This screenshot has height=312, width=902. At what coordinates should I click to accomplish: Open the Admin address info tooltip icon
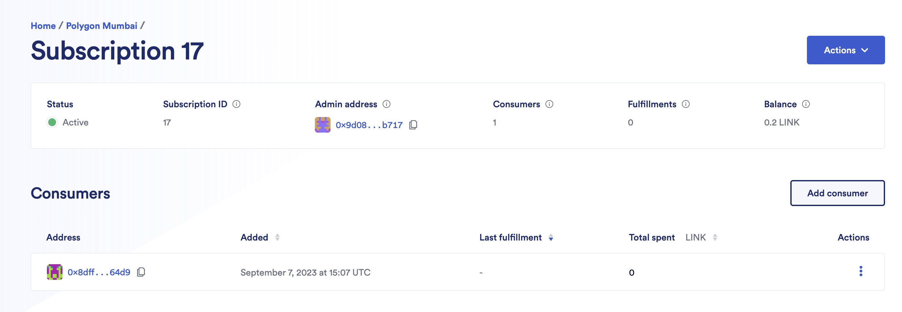pos(386,104)
